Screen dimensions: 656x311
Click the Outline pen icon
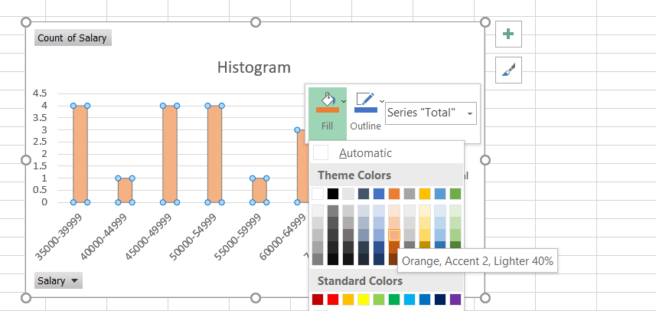click(365, 101)
